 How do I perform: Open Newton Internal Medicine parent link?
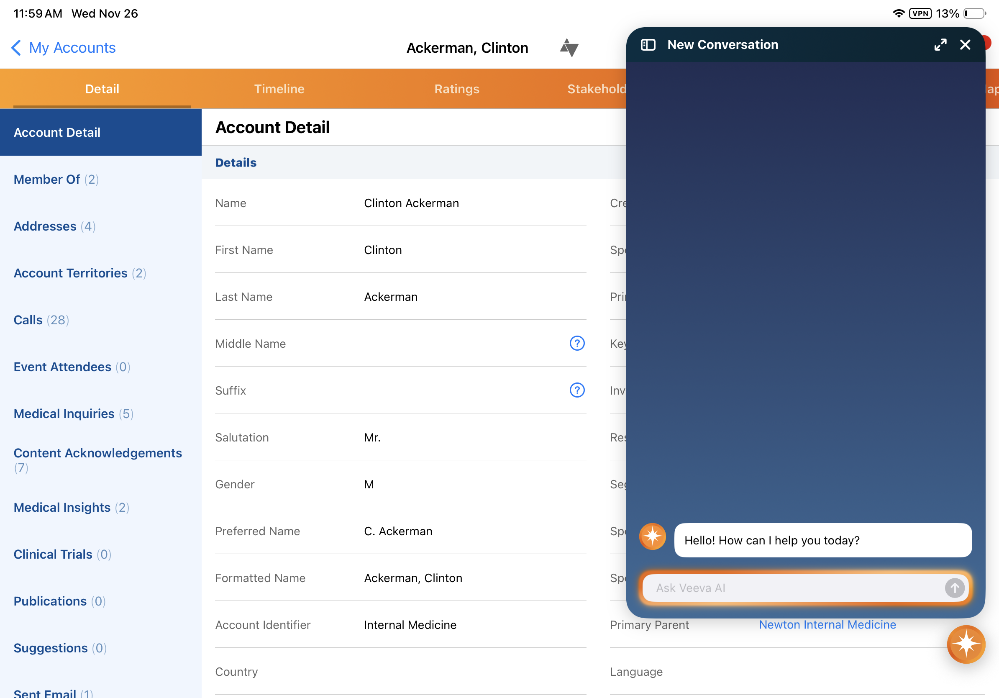click(x=827, y=624)
